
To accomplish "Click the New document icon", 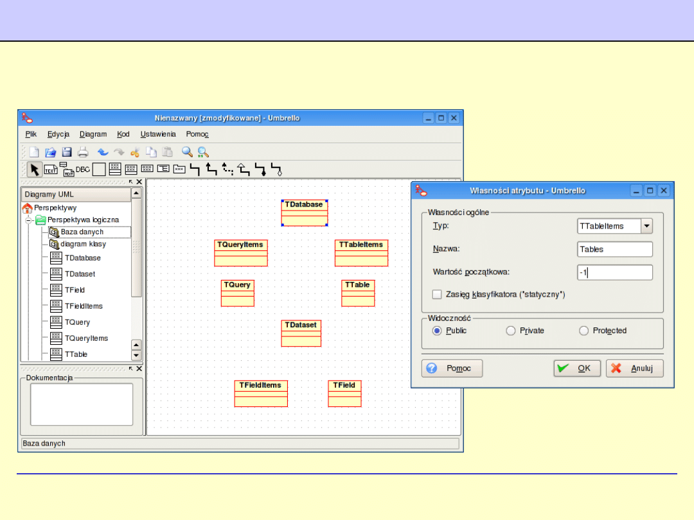I will [x=34, y=152].
